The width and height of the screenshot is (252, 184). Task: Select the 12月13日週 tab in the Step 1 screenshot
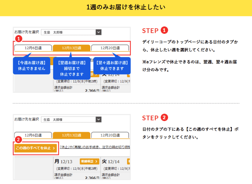click(x=71, y=48)
